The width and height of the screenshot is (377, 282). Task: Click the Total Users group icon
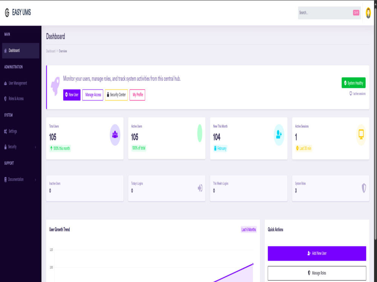[x=115, y=135]
